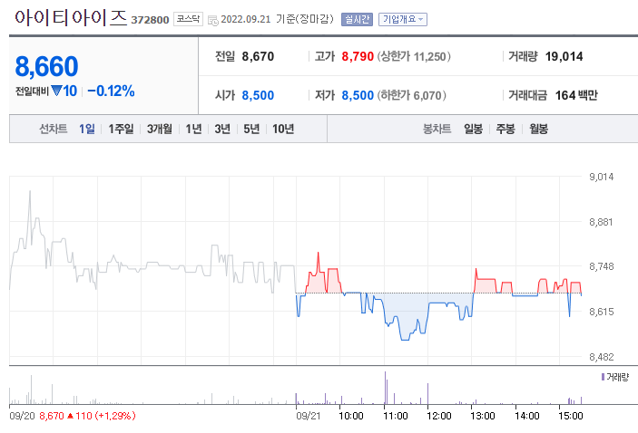Click the current price 8,660
The image size is (638, 433).
(46, 66)
